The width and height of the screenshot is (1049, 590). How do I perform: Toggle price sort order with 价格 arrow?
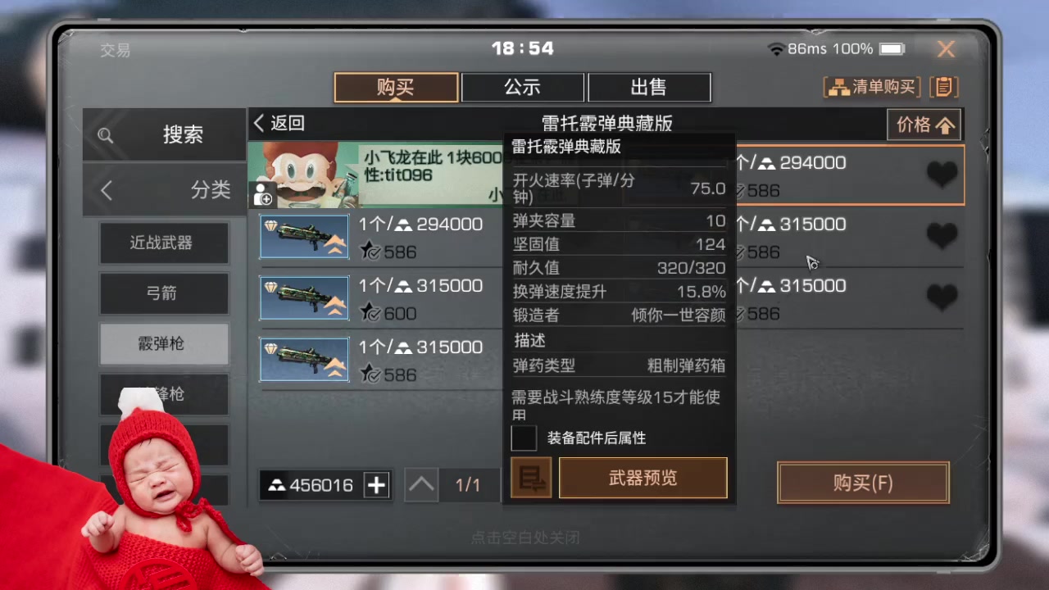click(x=924, y=125)
